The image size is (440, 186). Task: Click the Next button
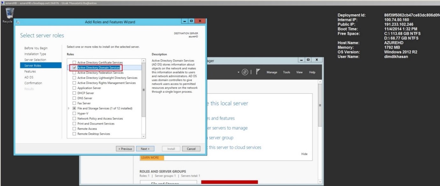(145, 149)
